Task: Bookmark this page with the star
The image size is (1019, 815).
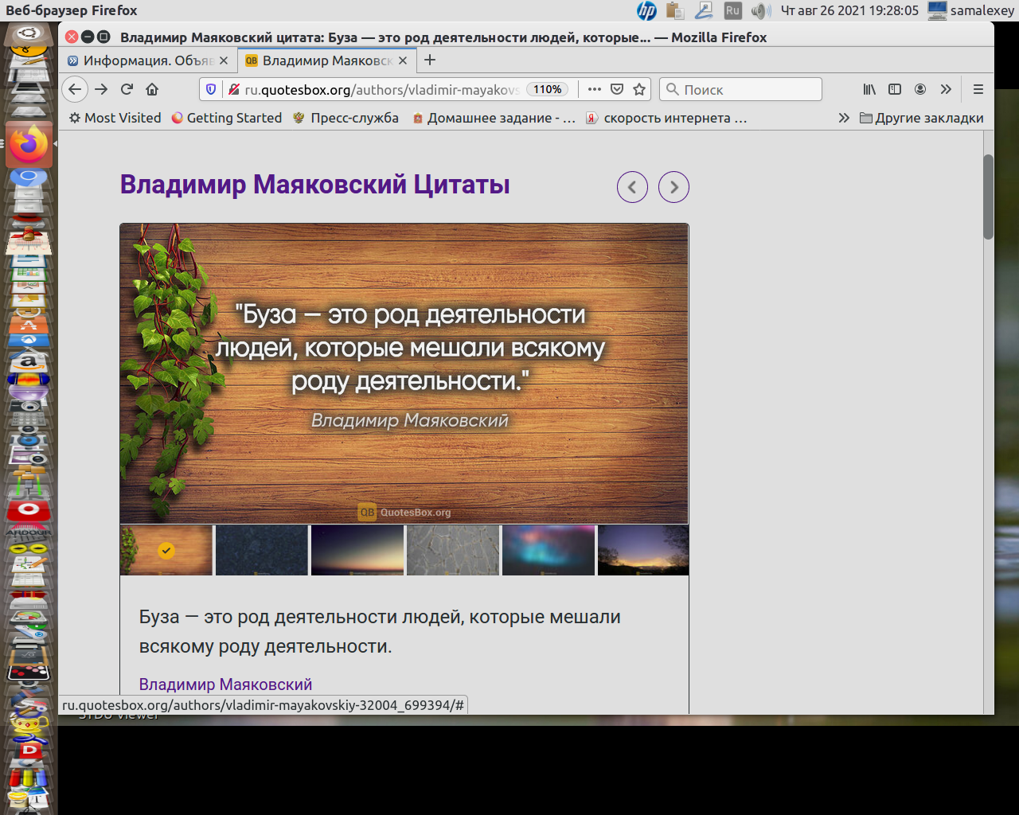Action: click(639, 89)
